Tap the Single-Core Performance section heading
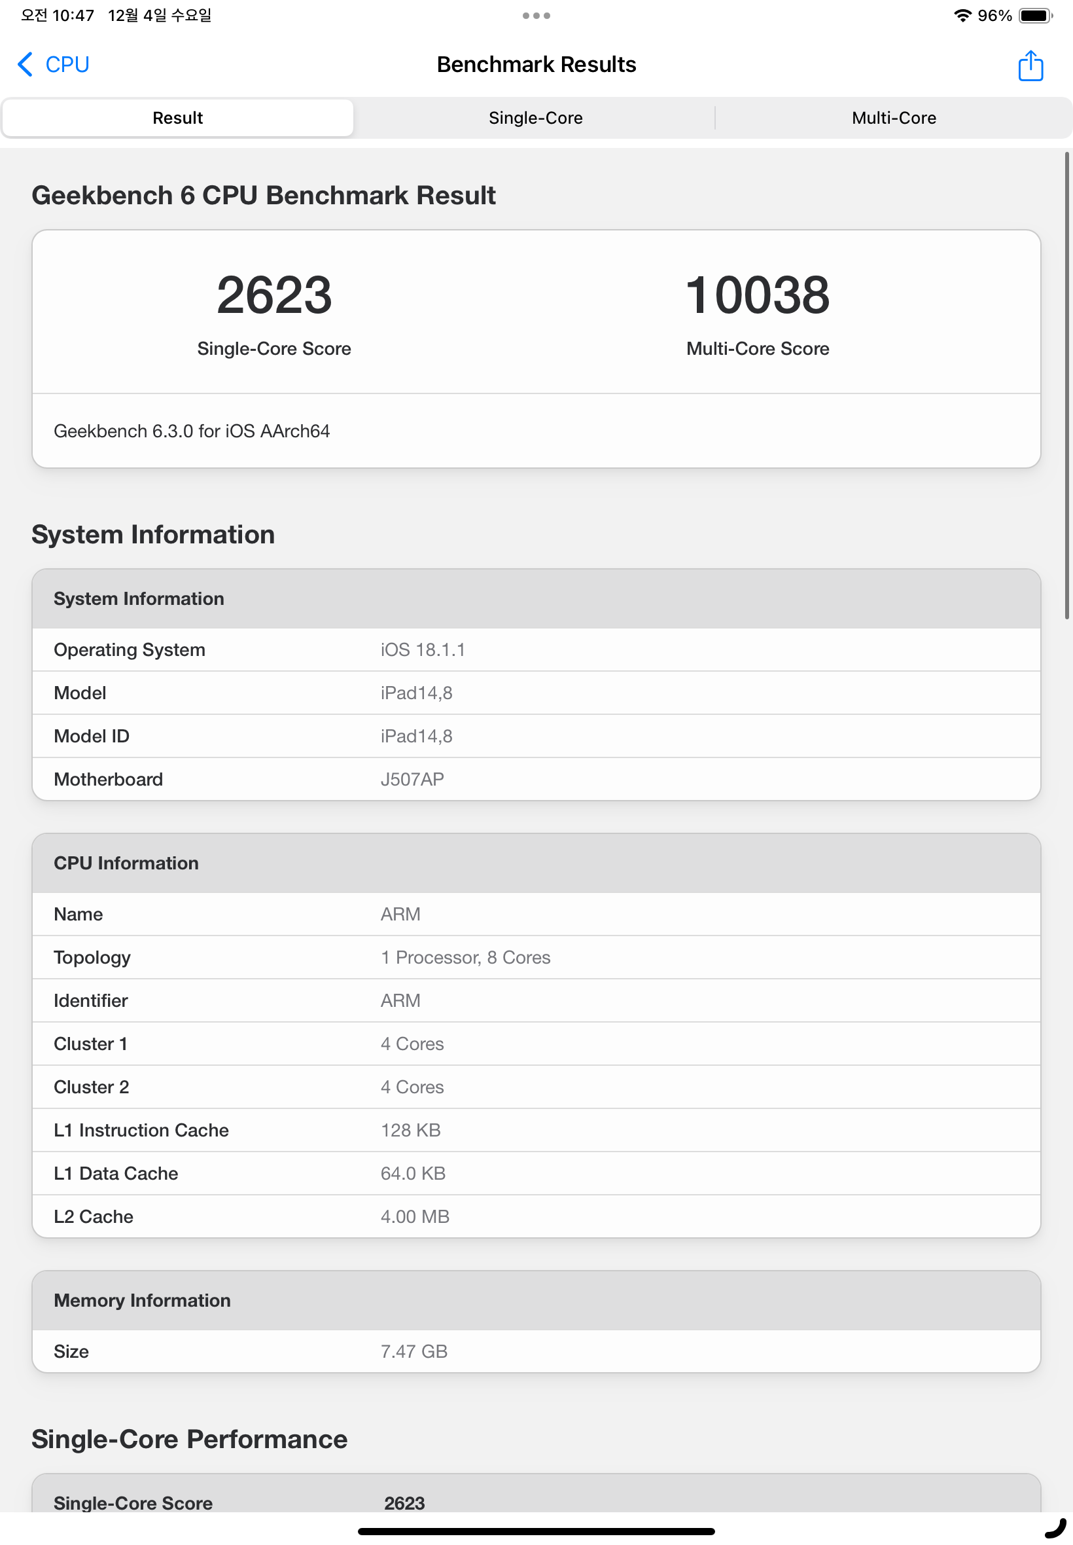1073x1545 pixels. coord(190,1439)
